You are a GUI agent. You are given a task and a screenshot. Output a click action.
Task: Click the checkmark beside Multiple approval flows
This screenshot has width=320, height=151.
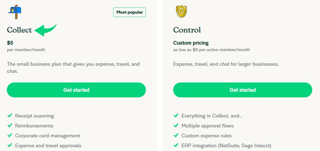[176, 126]
